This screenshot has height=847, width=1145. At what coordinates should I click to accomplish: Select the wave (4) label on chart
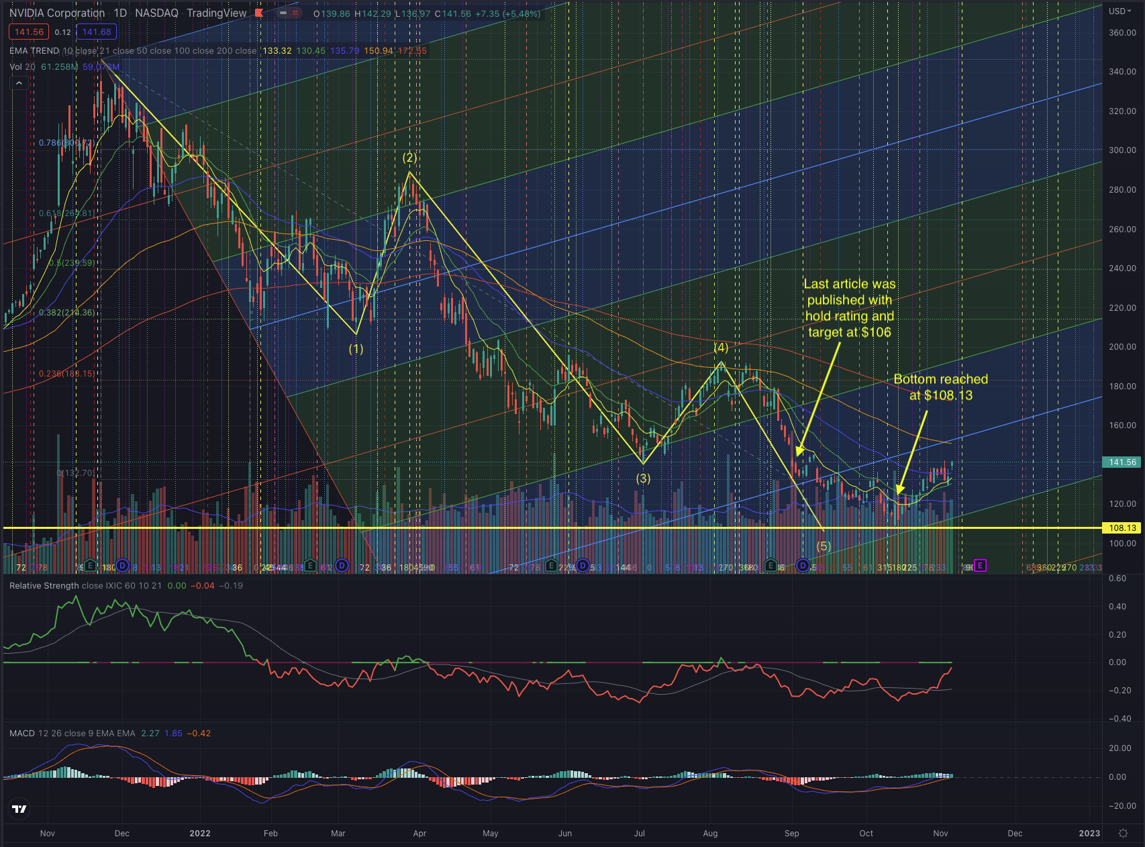pos(721,348)
